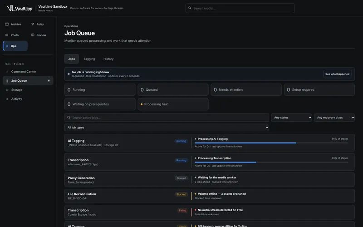The height and width of the screenshot is (227, 363).
Task: Open the Any recovery class dropdown
Action: coord(334,118)
